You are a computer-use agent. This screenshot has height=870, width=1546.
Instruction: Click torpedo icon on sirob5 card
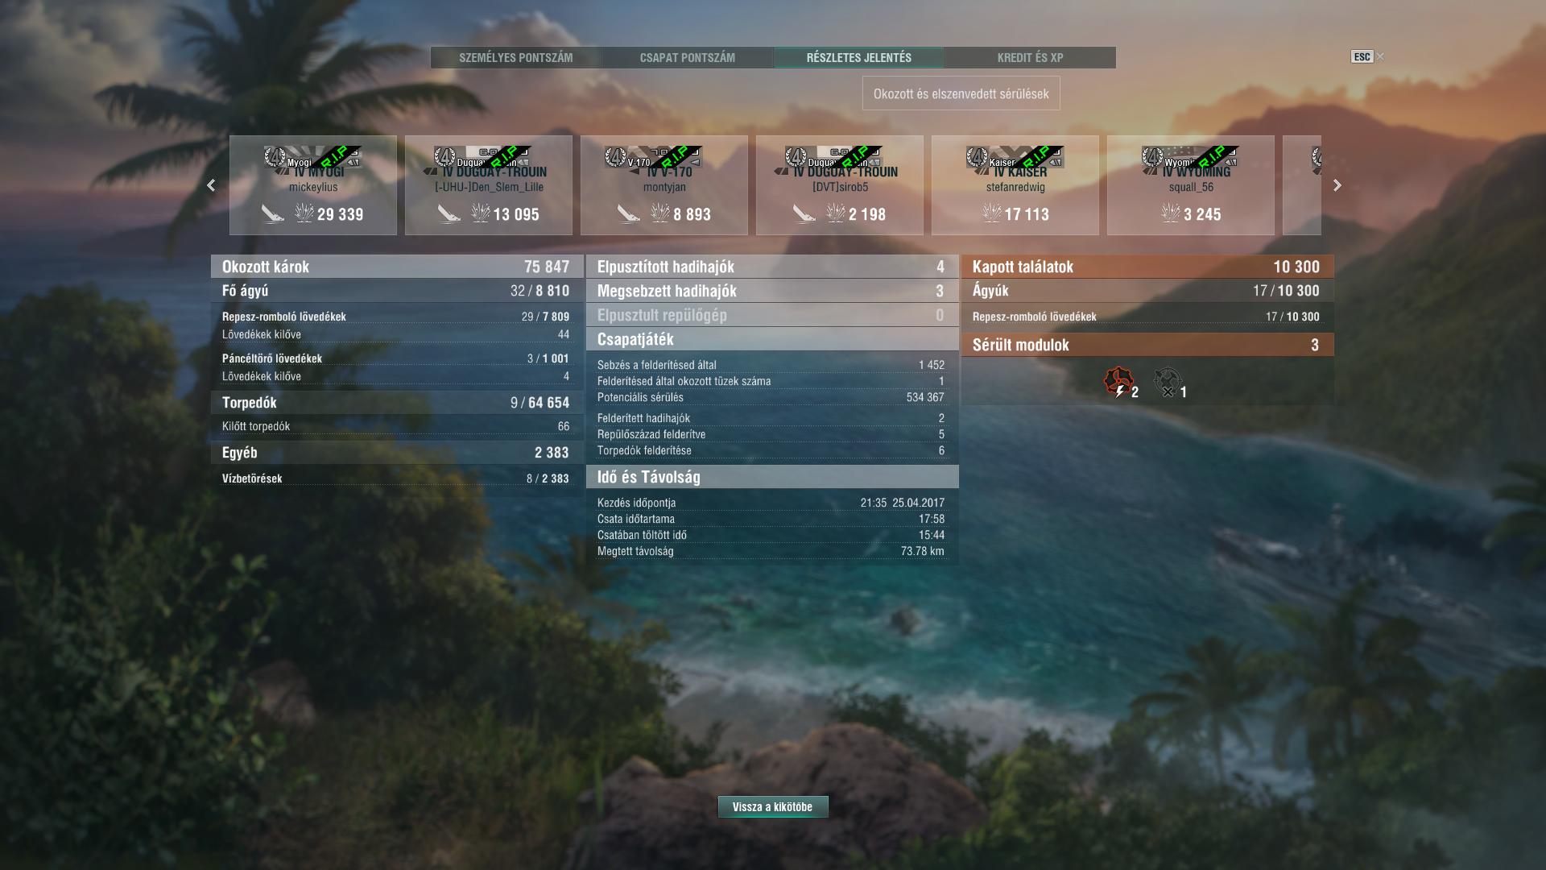pos(803,213)
